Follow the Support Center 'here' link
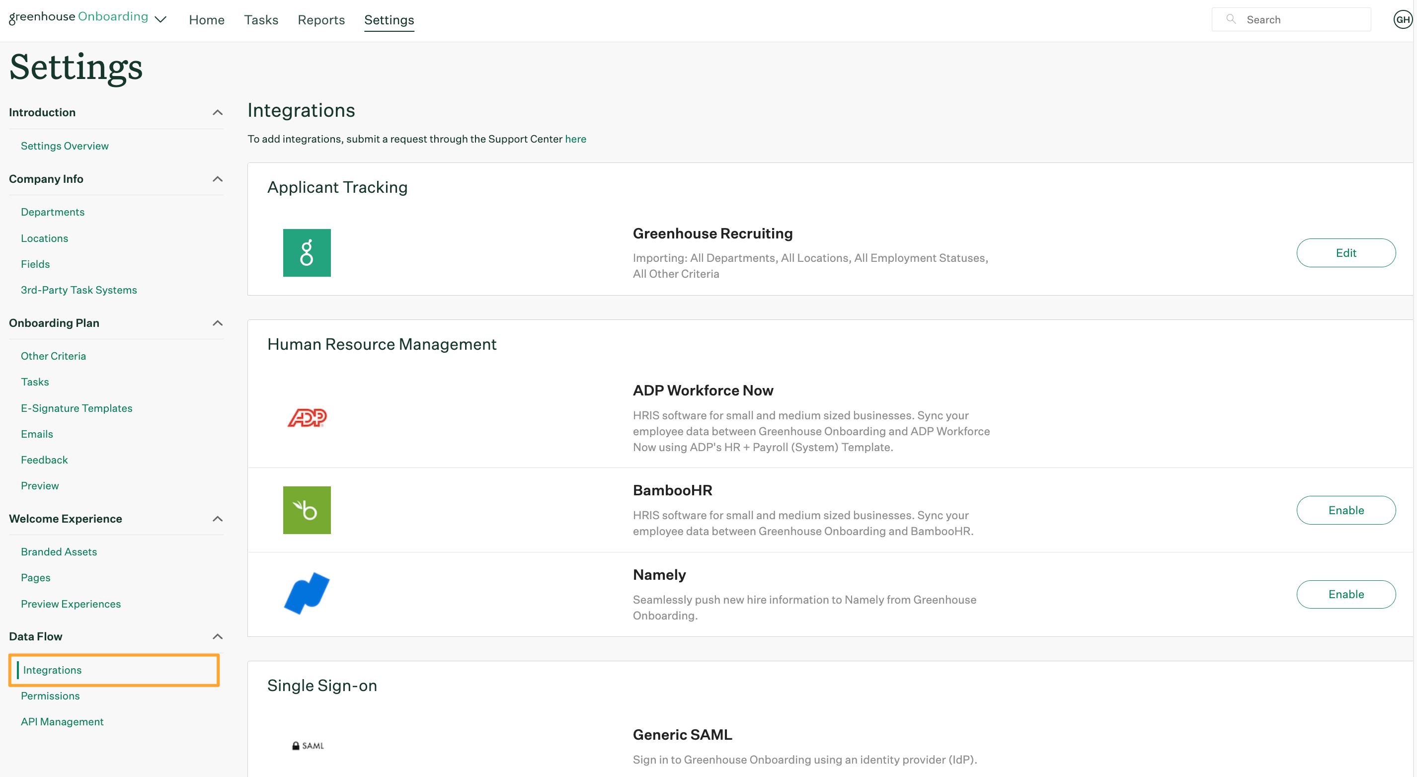The height and width of the screenshot is (777, 1417). pos(575,139)
